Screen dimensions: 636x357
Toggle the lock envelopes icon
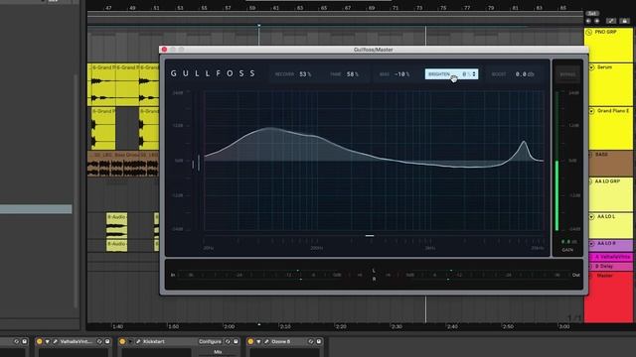click(x=625, y=21)
